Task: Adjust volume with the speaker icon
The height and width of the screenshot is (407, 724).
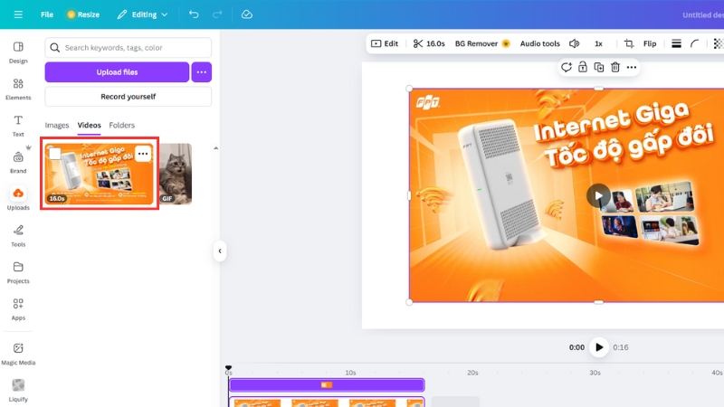Action: [574, 43]
